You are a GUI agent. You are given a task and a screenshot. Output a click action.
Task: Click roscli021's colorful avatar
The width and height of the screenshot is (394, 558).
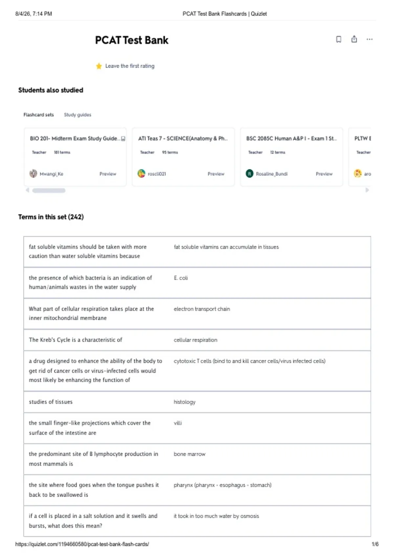pyautogui.click(x=141, y=174)
